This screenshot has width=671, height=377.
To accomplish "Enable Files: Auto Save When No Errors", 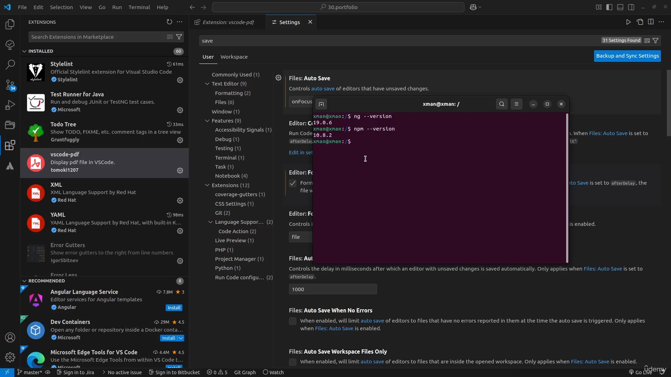I will (293, 321).
